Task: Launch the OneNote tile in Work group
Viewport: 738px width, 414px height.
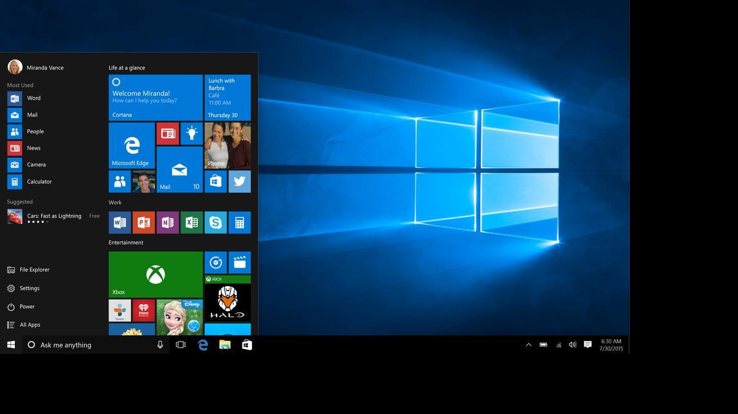Action: coord(167,222)
